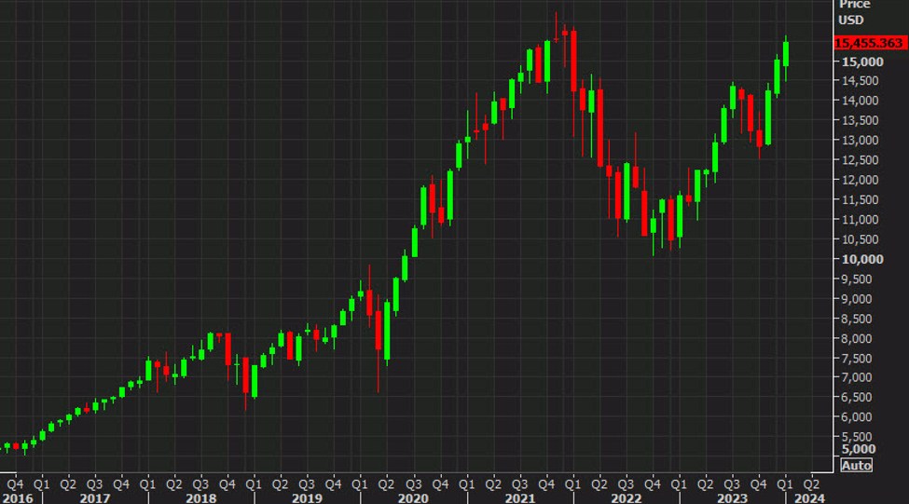Image resolution: width=909 pixels, height=504 pixels.
Task: Click the Q2 label under 2024
Action: click(x=811, y=484)
